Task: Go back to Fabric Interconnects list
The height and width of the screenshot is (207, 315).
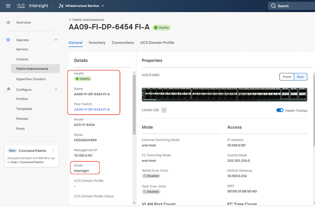Action: 86,20
